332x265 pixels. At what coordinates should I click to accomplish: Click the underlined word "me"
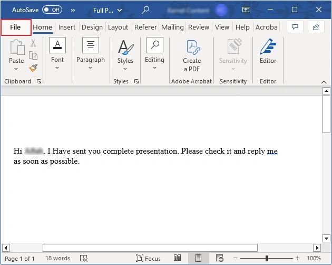click(272, 151)
